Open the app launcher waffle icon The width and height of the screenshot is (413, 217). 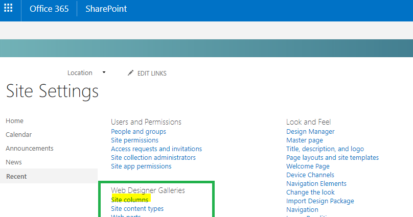pyautogui.click(x=8, y=8)
